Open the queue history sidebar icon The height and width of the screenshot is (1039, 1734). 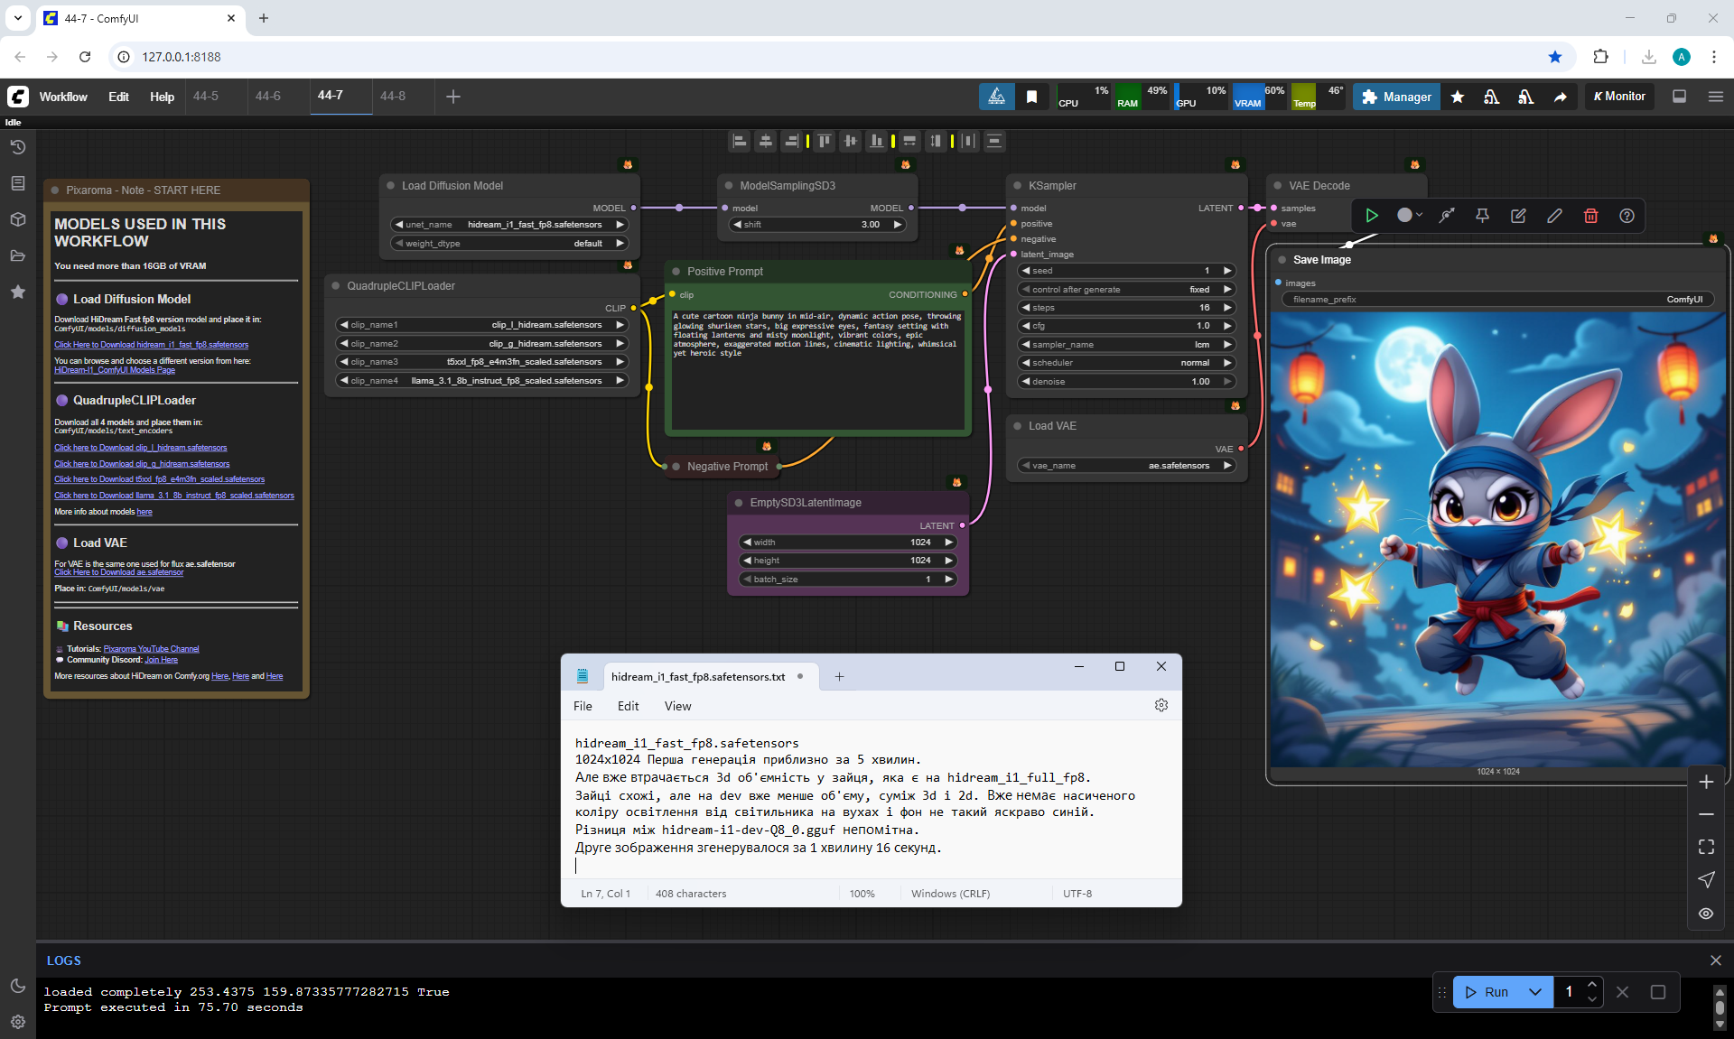pyautogui.click(x=17, y=147)
